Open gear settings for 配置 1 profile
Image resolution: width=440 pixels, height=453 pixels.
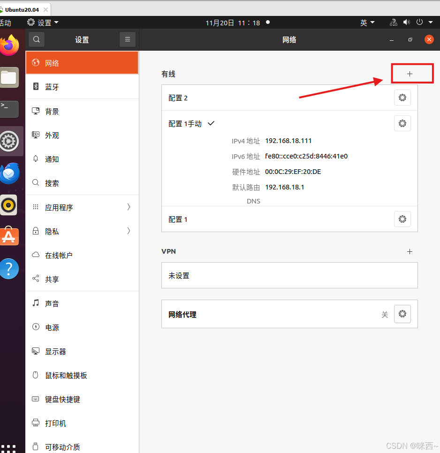click(402, 219)
